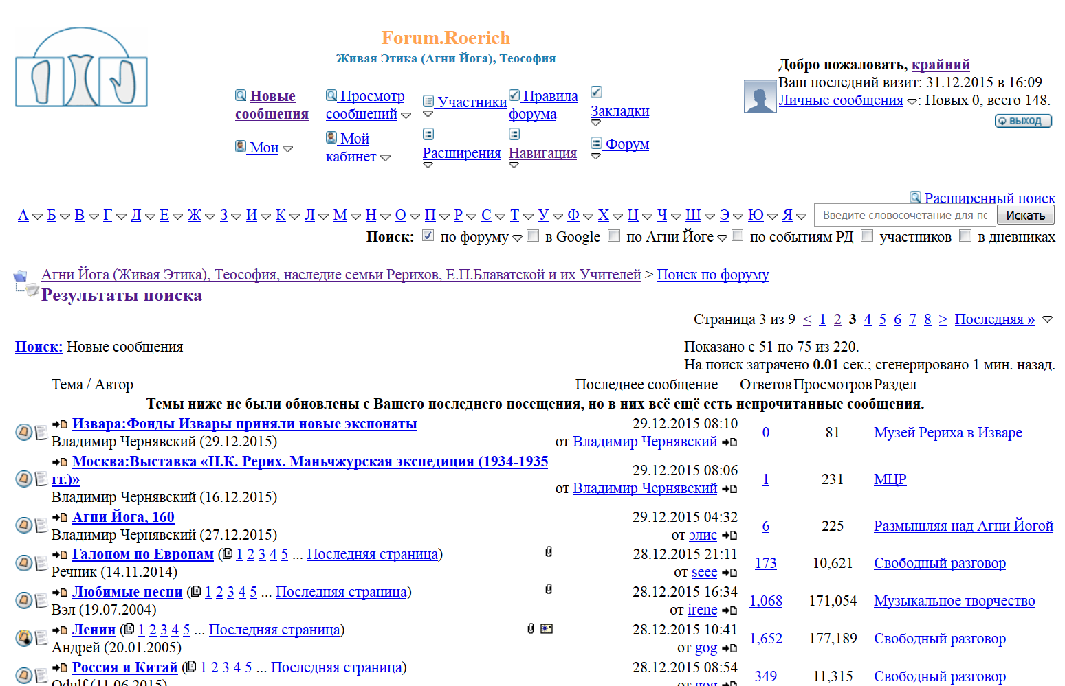Click the folder icon beside the breadcrumb
Screen dimensions: 1065x686
coord(21,276)
